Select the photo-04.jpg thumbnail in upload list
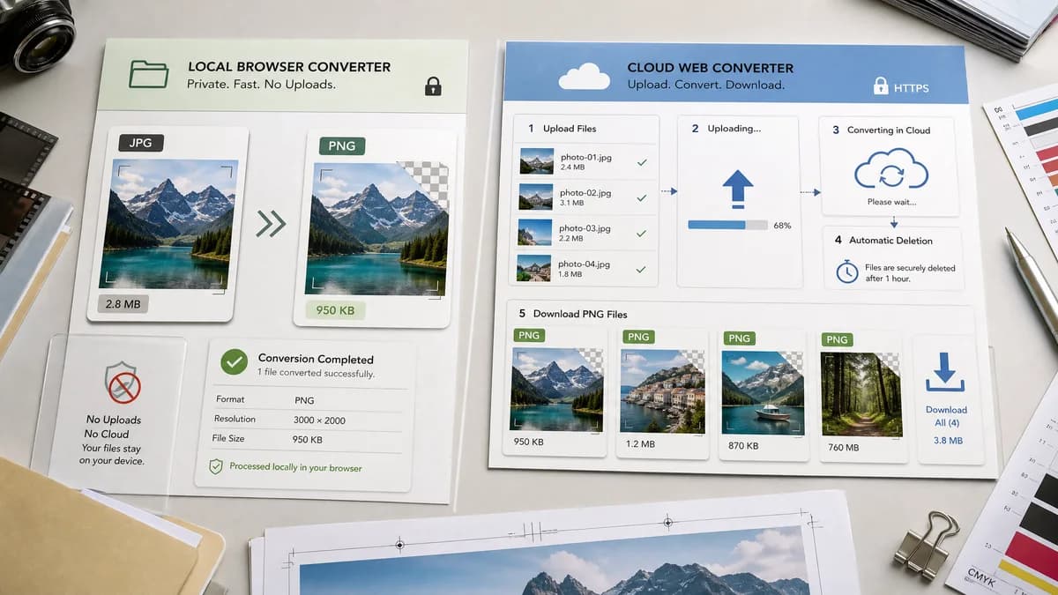The height and width of the screenshot is (595, 1058). pos(534,268)
